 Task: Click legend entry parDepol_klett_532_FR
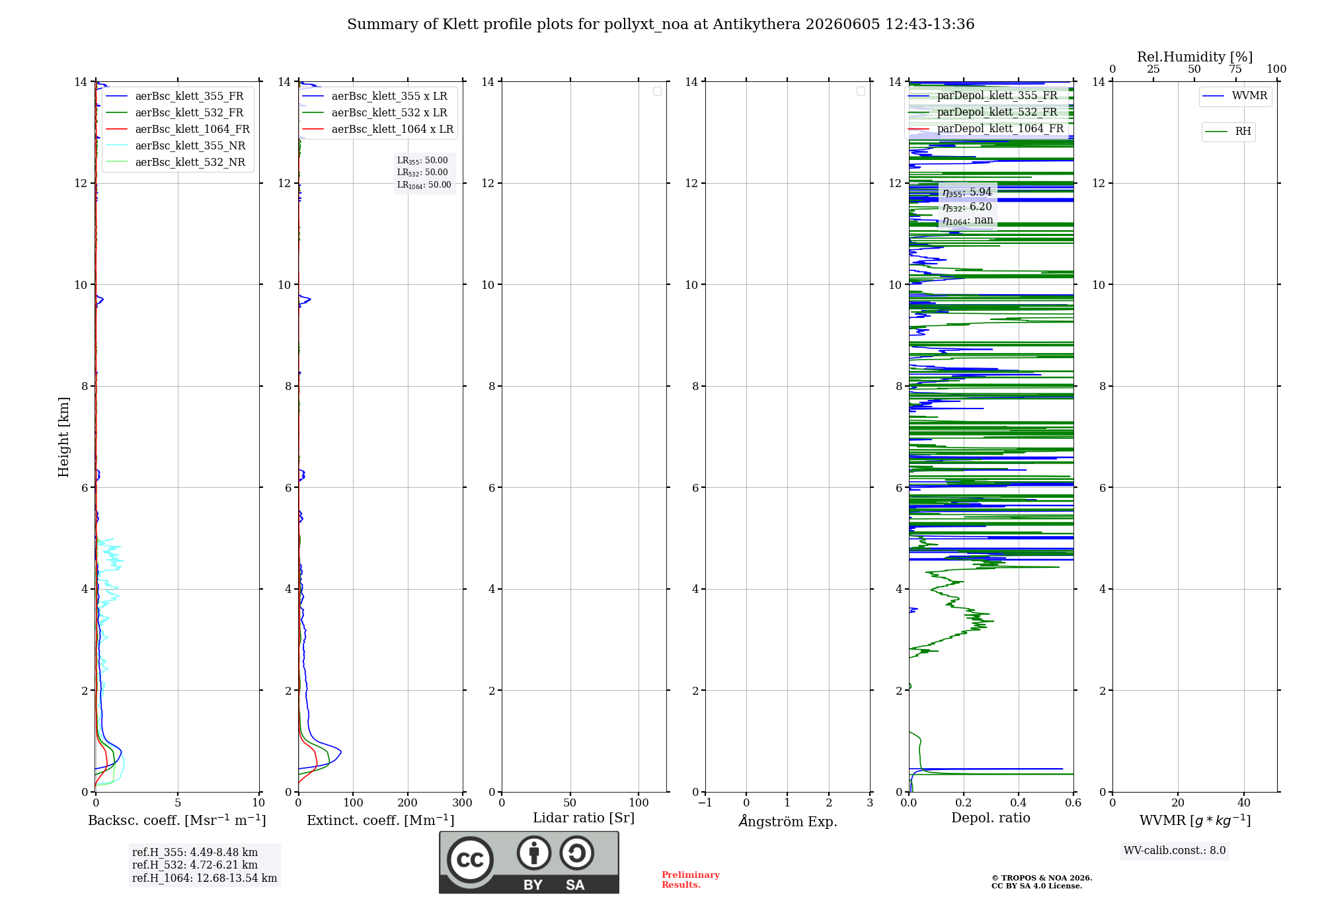click(983, 112)
